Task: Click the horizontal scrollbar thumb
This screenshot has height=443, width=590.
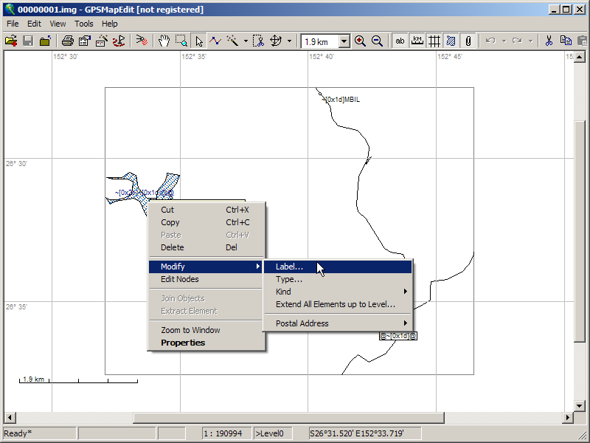Action: [x=288, y=418]
